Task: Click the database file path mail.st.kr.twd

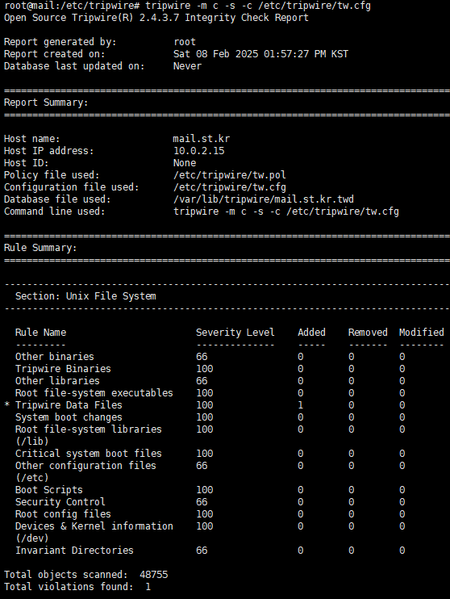Action: (264, 199)
